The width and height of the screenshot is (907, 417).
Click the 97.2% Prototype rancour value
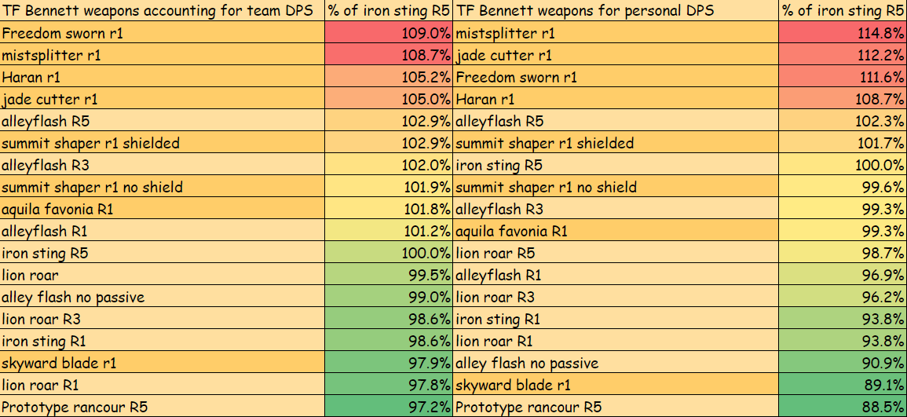(389, 407)
